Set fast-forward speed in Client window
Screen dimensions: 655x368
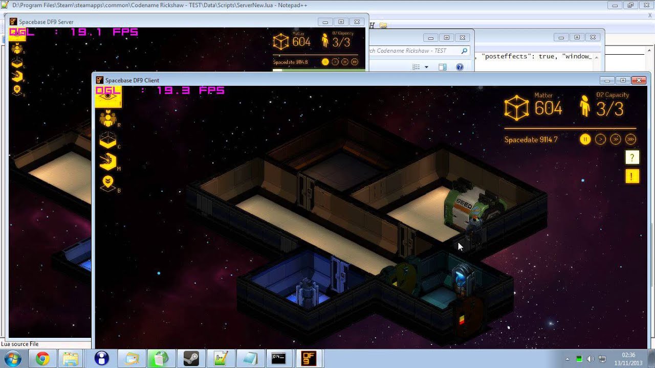616,140
